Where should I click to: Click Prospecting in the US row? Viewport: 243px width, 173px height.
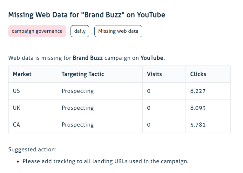[x=78, y=91]
